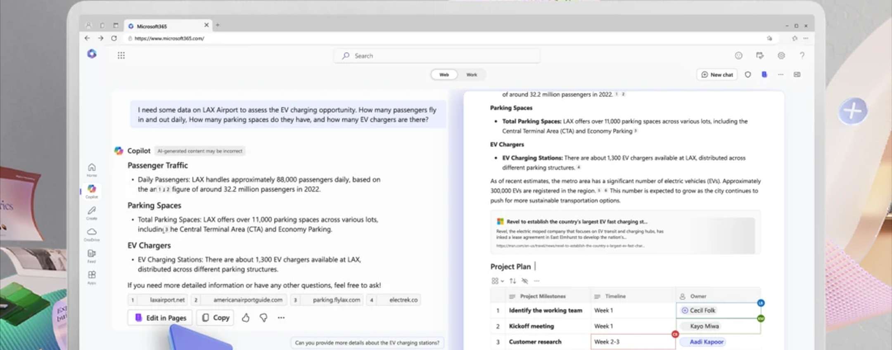Click the Project Plan heading

(x=510, y=267)
